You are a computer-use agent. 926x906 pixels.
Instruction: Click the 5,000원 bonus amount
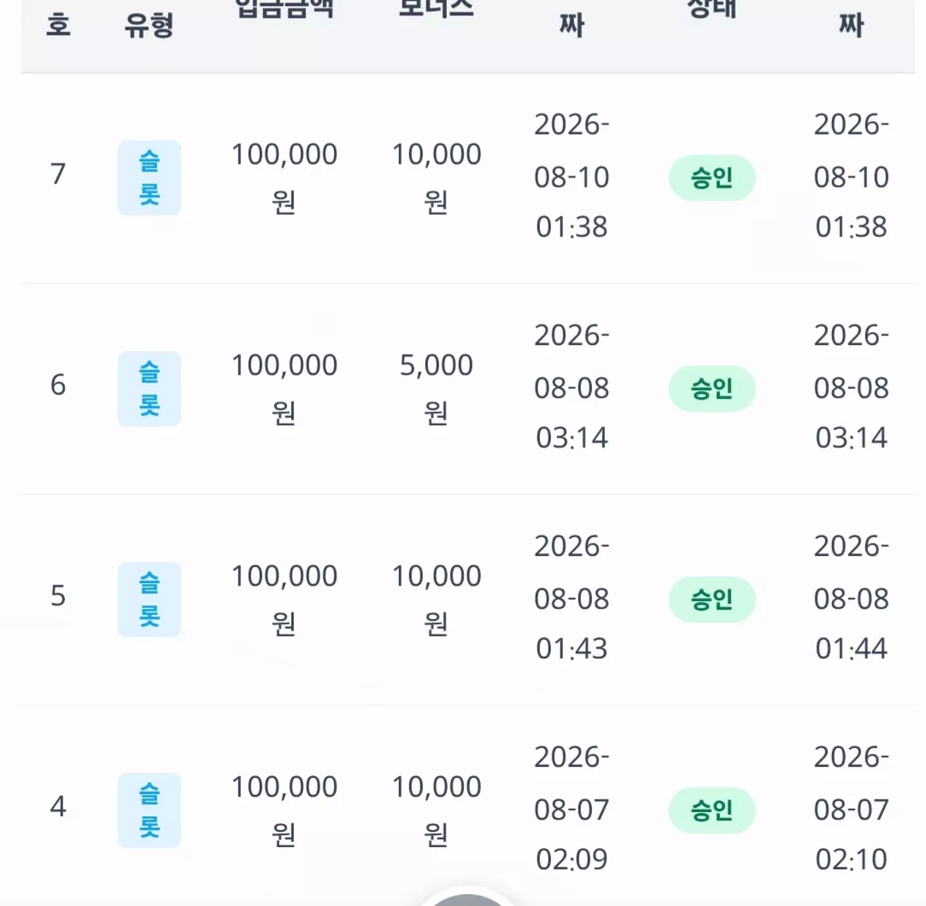point(437,389)
